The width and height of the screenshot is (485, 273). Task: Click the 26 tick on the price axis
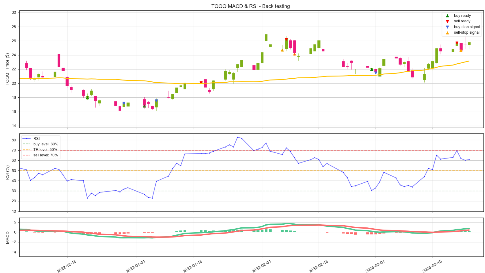pos(14,41)
